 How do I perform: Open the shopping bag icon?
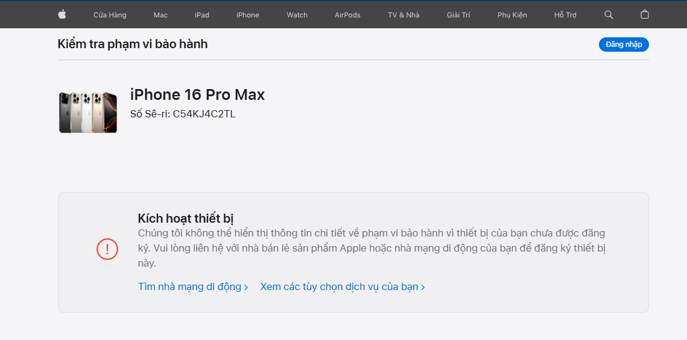[x=645, y=14]
